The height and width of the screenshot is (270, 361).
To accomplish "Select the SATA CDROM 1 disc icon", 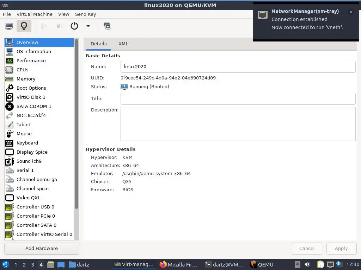I will click(x=10, y=106).
